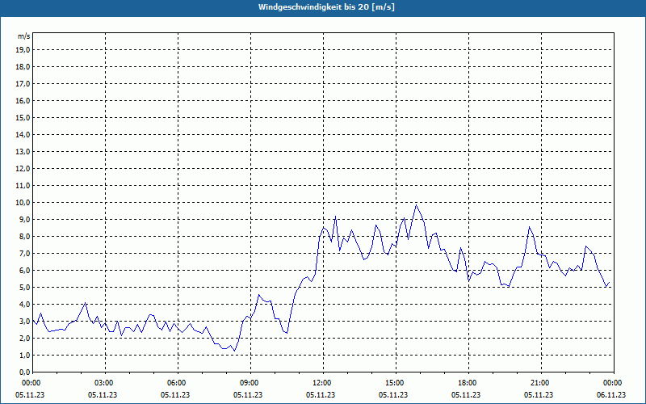This screenshot has height=404, width=646.
Task: Click the 7,0 y-axis label
Action: click(x=25, y=254)
